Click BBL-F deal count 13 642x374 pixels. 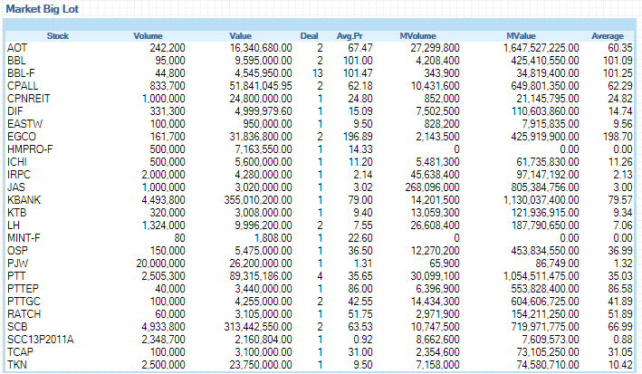(x=318, y=73)
